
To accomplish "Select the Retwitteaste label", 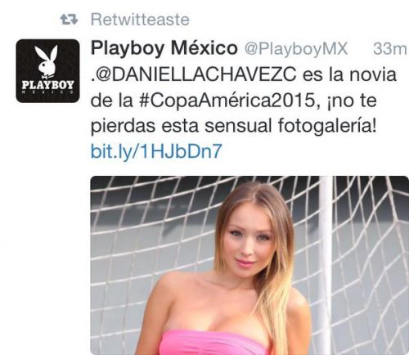I will [x=140, y=20].
